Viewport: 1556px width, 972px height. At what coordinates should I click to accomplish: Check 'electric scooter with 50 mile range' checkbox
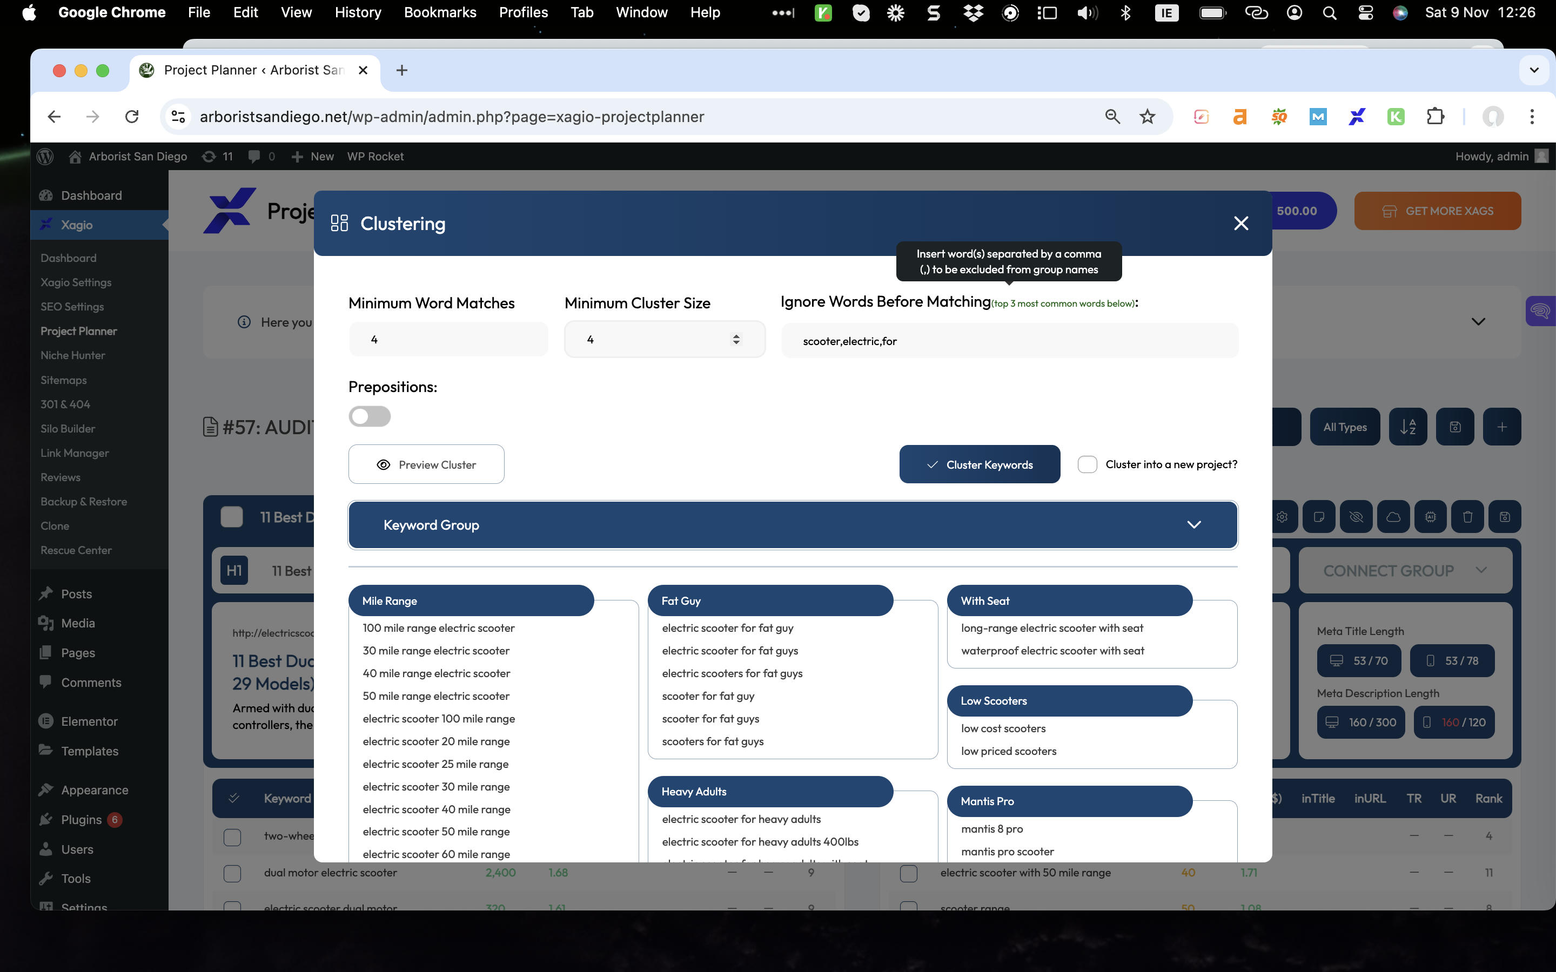(909, 873)
